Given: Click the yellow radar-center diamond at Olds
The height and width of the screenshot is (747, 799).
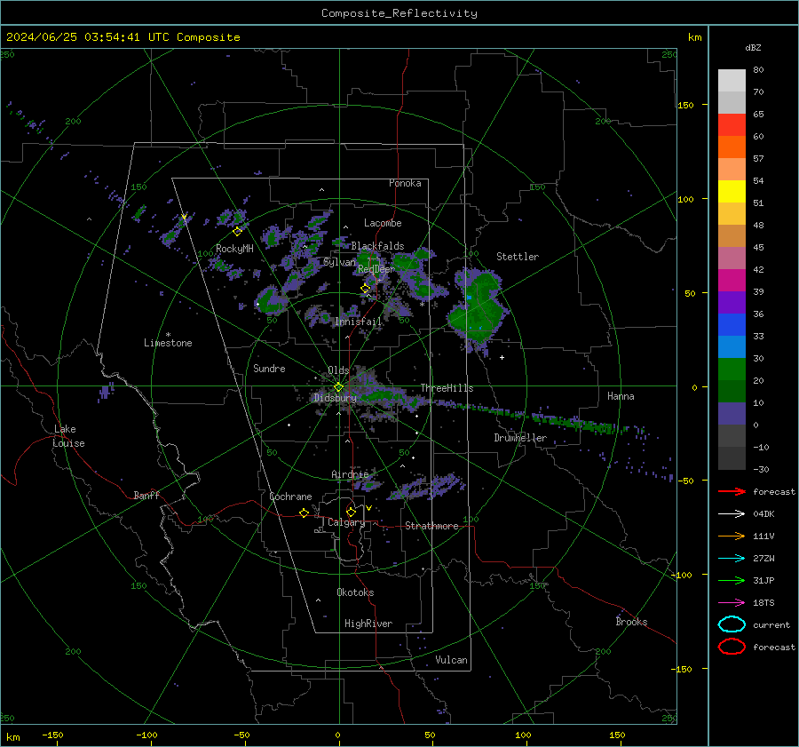Looking at the screenshot, I should (x=338, y=387).
